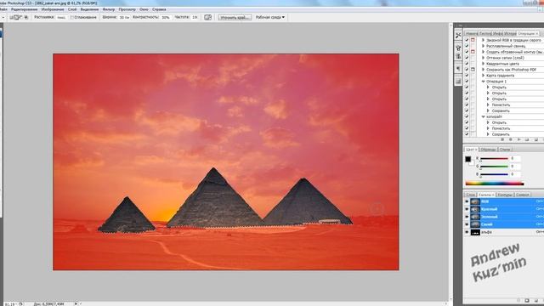
Task: Click the tools icon atop collapsed dock
Action: (458, 35)
